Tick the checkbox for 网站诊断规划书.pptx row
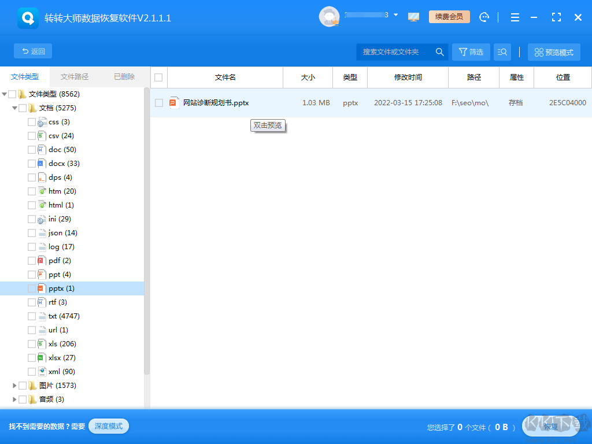Image resolution: width=592 pixels, height=444 pixels. (x=159, y=102)
